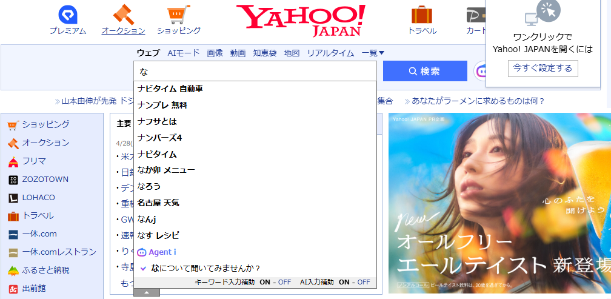611x299 pixels.
Task: Click the search input field containing な
Action: tap(255, 71)
